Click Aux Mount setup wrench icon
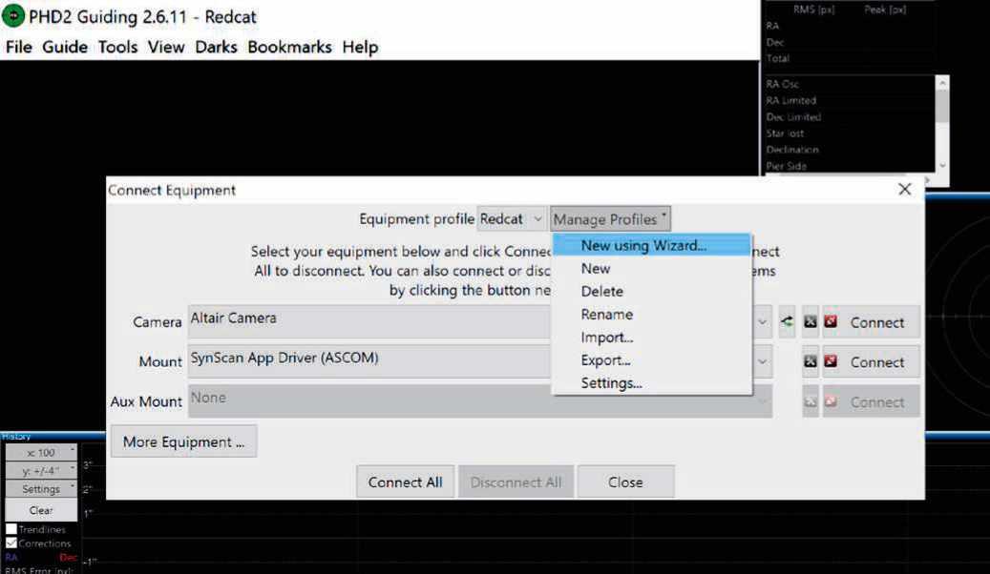990x574 pixels. coord(811,401)
